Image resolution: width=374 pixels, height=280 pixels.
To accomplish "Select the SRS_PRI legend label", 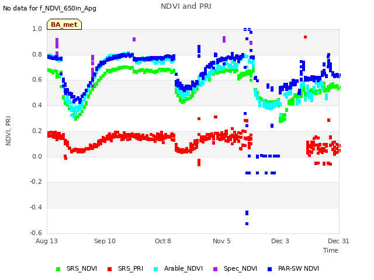I will pyautogui.click(x=130, y=268).
